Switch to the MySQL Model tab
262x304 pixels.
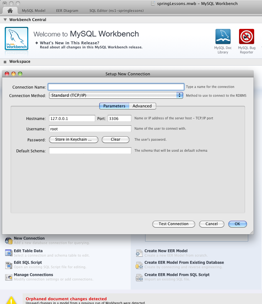click(x=34, y=11)
